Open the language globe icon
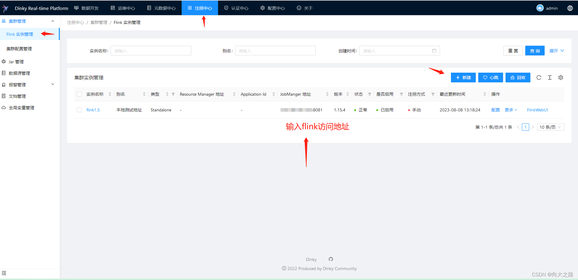 click(x=570, y=8)
